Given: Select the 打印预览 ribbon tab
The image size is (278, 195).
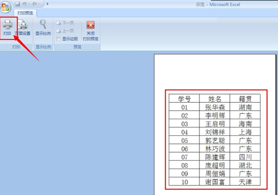Looking at the screenshot, I should click(x=25, y=13).
